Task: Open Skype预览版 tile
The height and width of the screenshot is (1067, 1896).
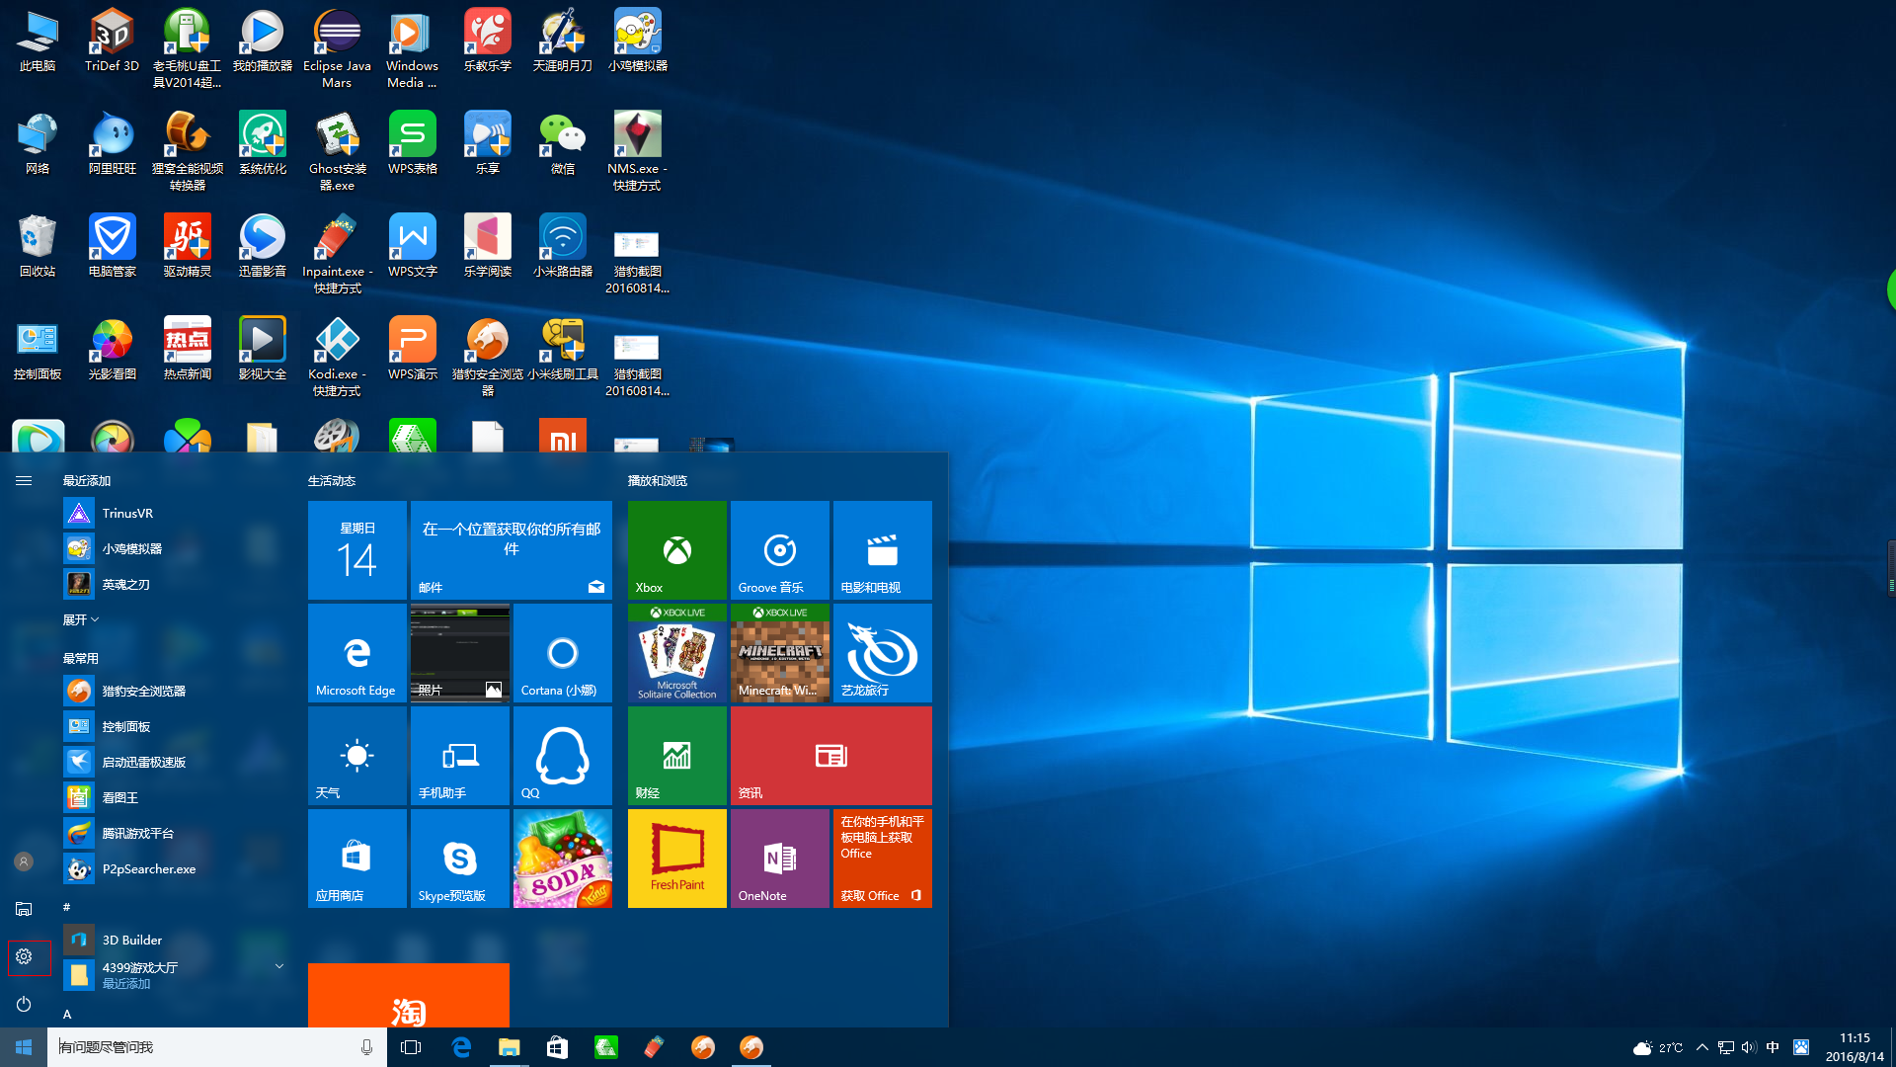Action: click(x=459, y=858)
